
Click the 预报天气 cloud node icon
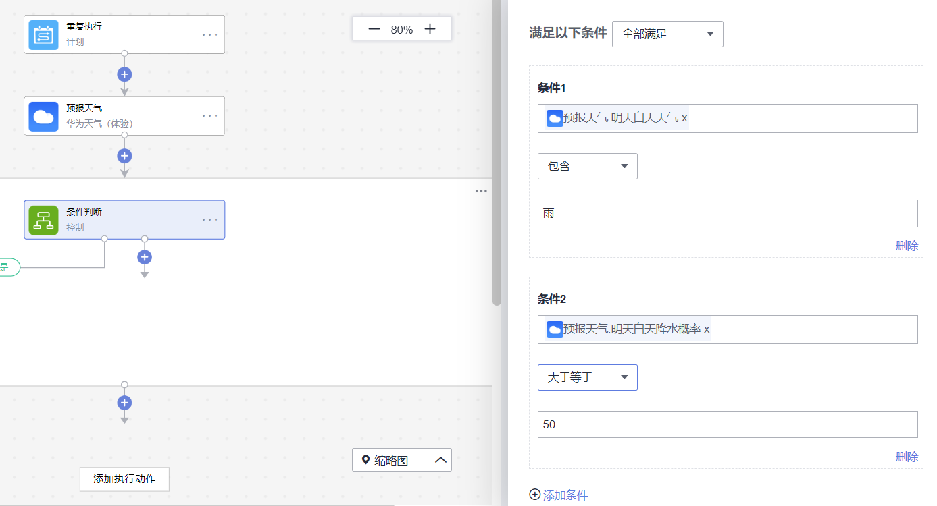(43, 116)
